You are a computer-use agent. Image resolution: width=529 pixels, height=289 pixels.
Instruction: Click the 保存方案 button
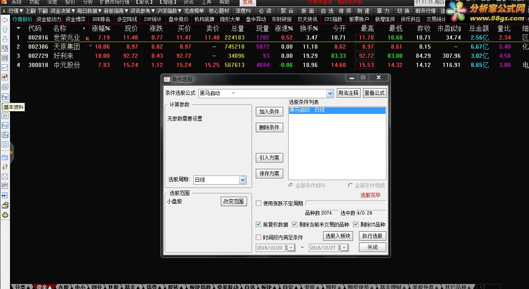269,173
